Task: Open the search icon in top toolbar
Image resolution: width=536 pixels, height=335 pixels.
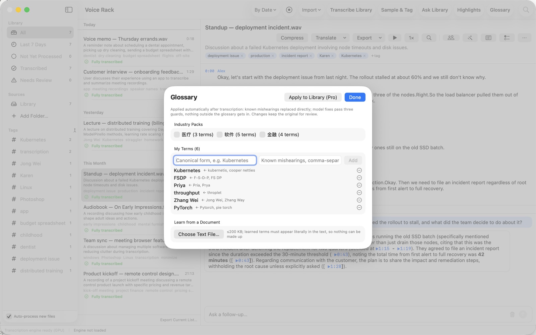Action: [526, 10]
